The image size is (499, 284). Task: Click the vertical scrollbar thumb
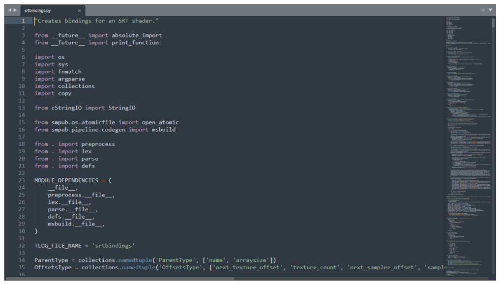click(493, 24)
